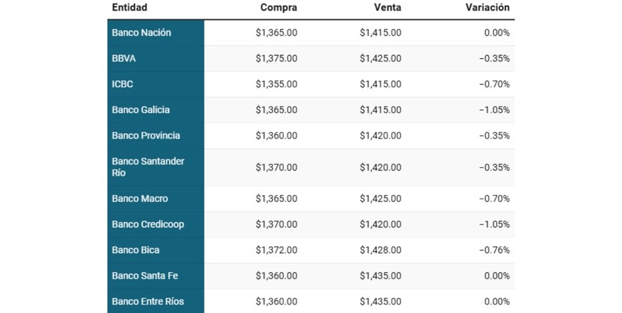
Task: Click the BBVA entity cell
Action: click(x=122, y=59)
